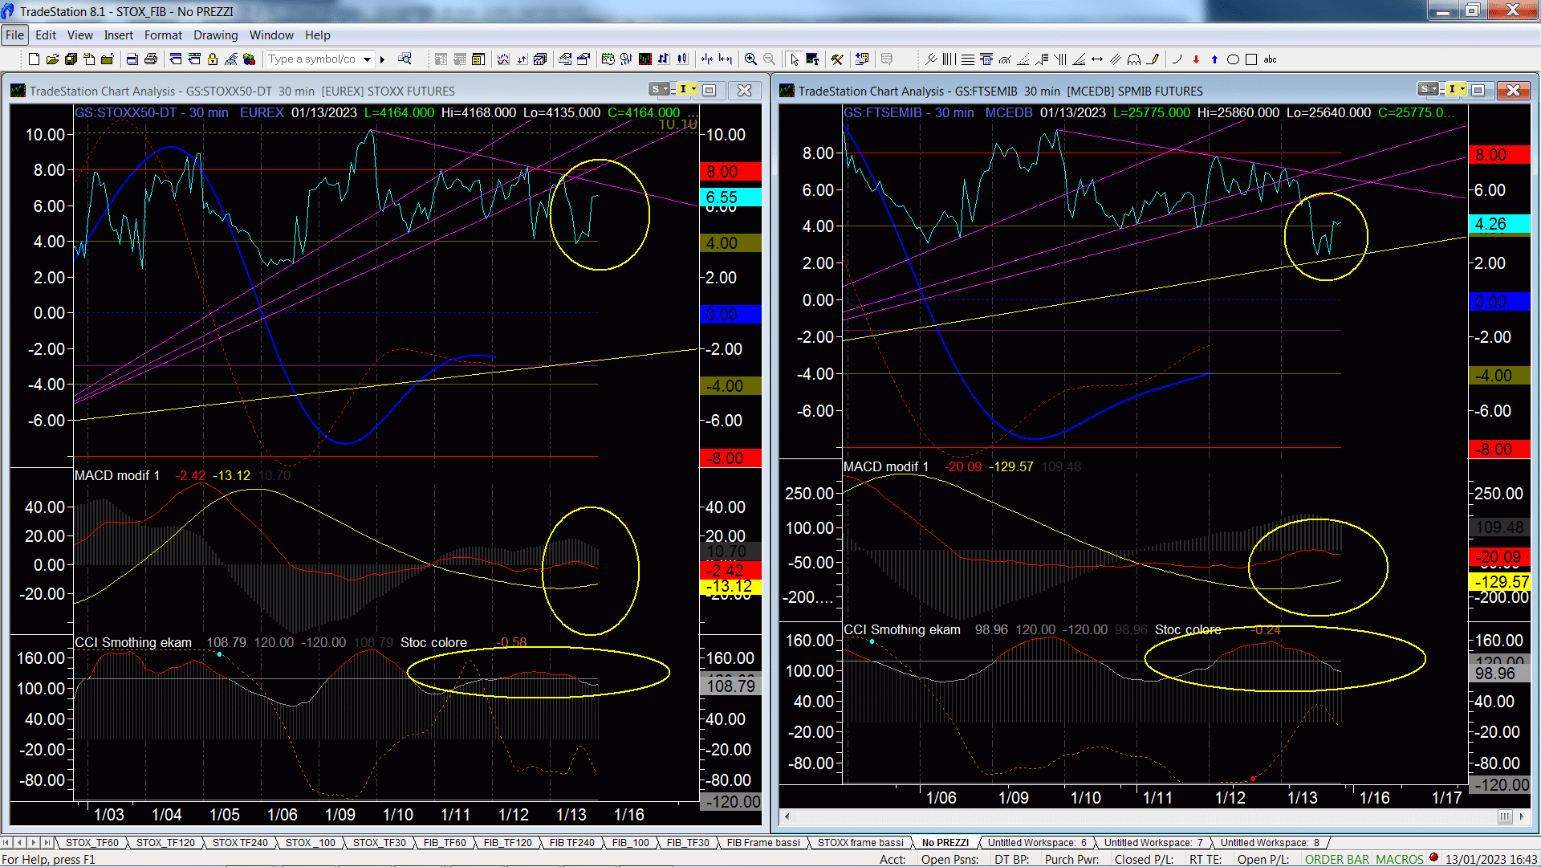1541x867 pixels.
Task: Click the alarm clock chart icon
Action: coord(608,59)
